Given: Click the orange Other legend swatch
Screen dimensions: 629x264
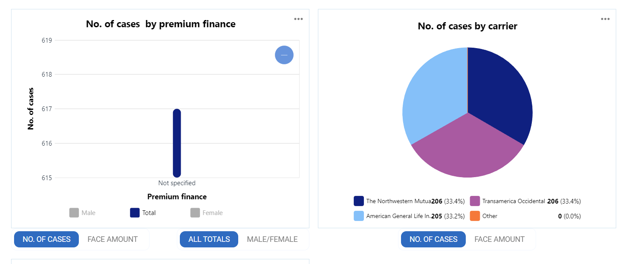Looking at the screenshot, I should 475,216.
